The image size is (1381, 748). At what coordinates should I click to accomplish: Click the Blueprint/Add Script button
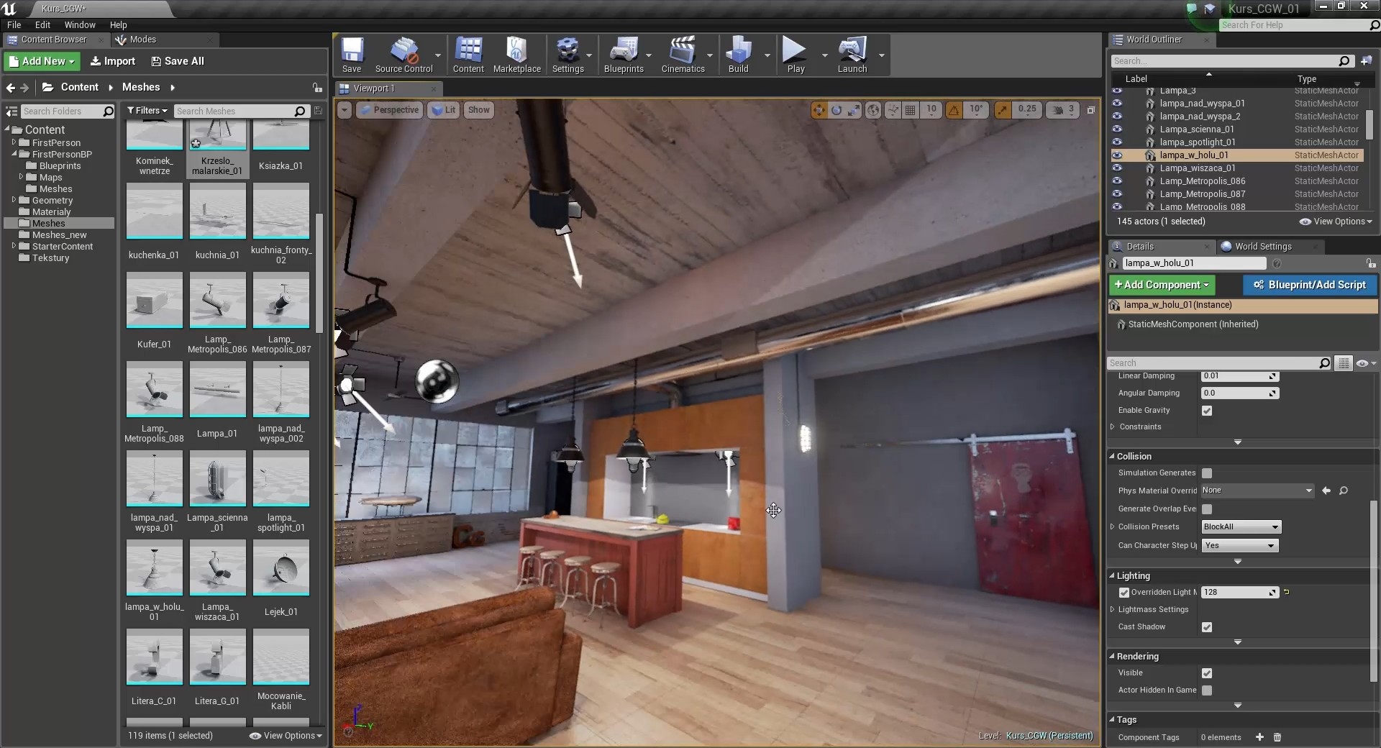(1309, 285)
